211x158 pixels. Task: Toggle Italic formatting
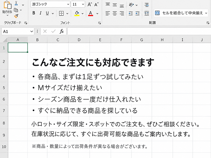pos(40,13)
